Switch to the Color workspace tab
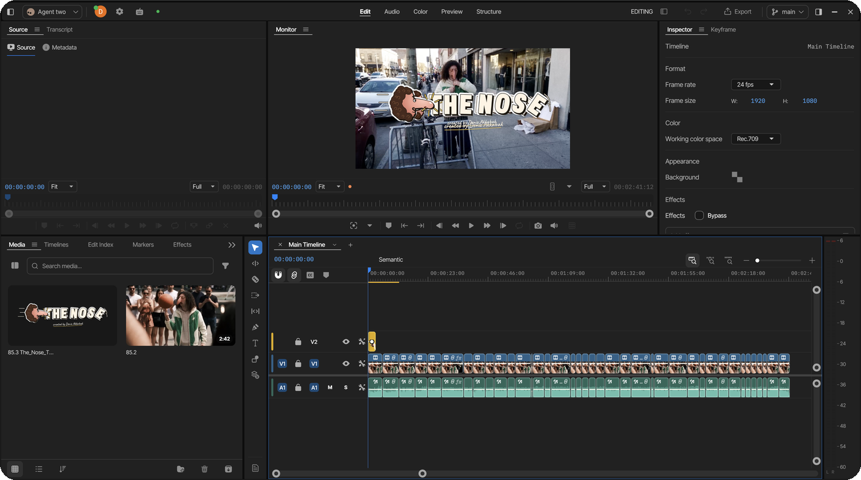The width and height of the screenshot is (861, 480). pos(421,12)
